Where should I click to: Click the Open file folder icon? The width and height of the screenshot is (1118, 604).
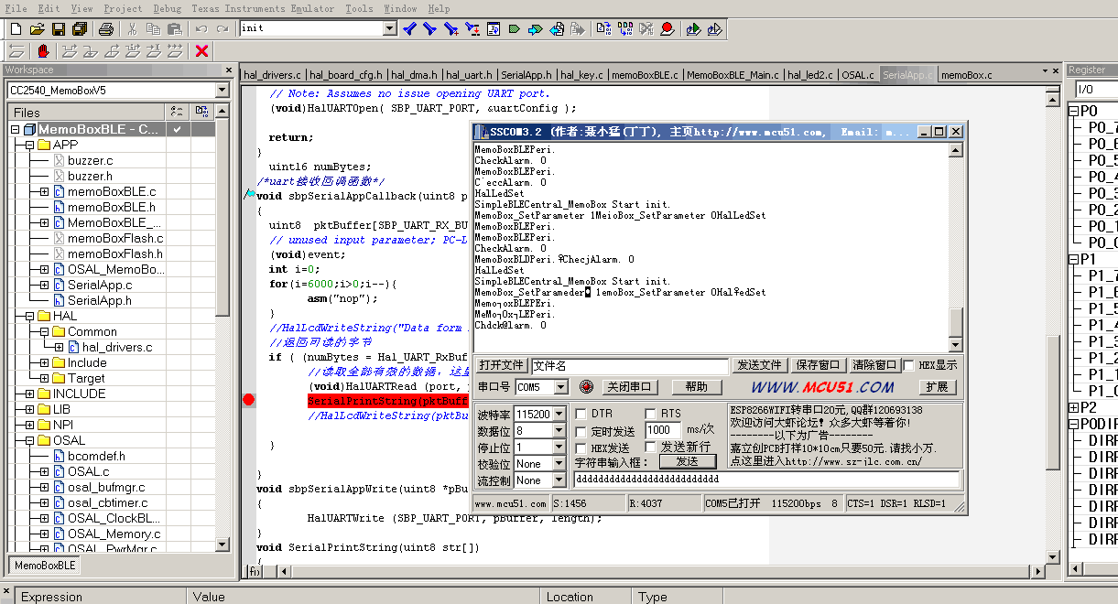click(37, 29)
